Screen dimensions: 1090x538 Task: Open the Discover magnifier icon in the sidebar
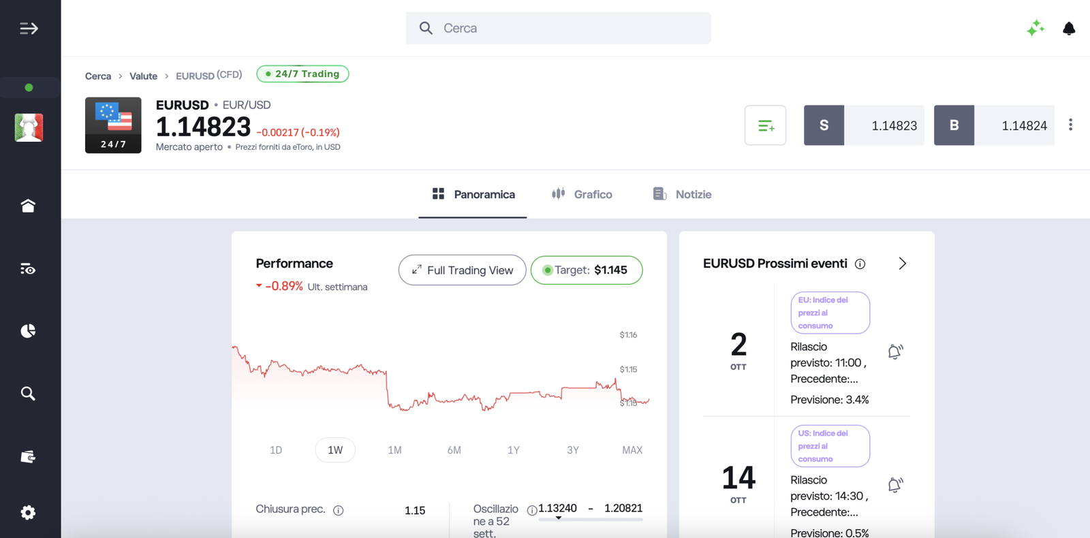tap(28, 394)
